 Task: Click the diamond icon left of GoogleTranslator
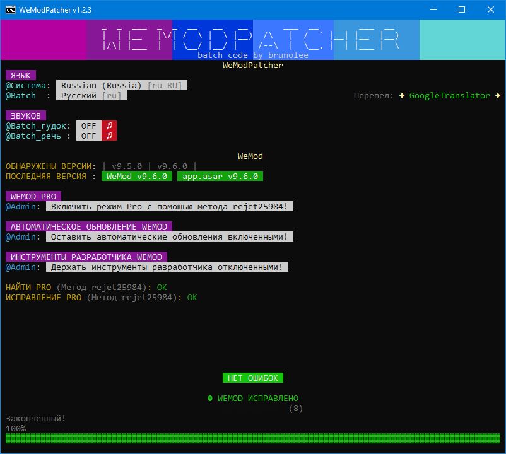point(402,95)
